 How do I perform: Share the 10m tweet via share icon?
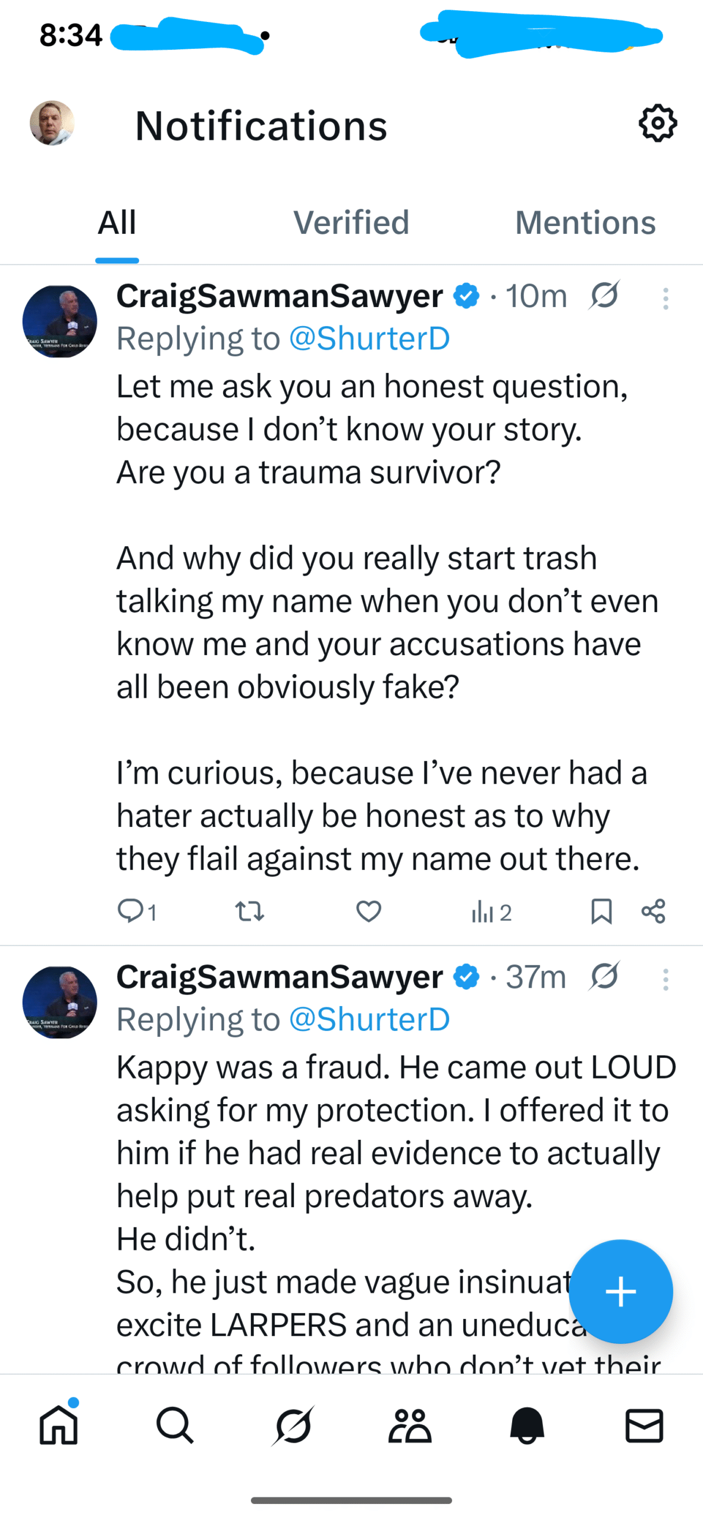[653, 911]
